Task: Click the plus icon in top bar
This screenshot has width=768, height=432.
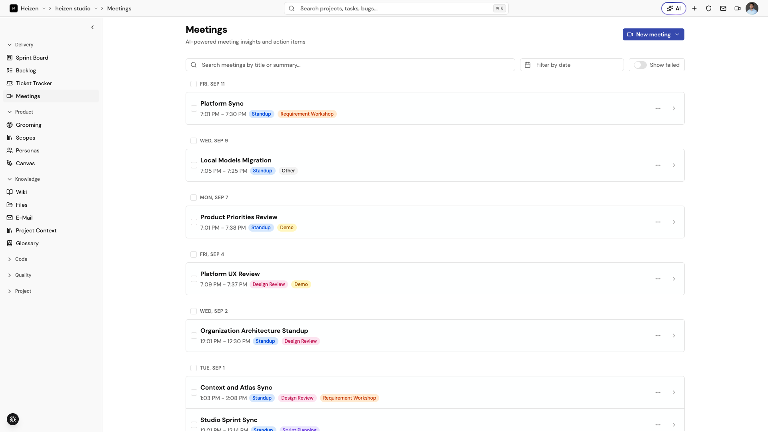Action: (694, 8)
